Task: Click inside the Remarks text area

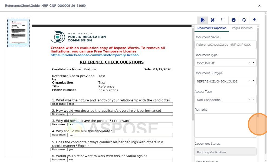Action: (225, 125)
